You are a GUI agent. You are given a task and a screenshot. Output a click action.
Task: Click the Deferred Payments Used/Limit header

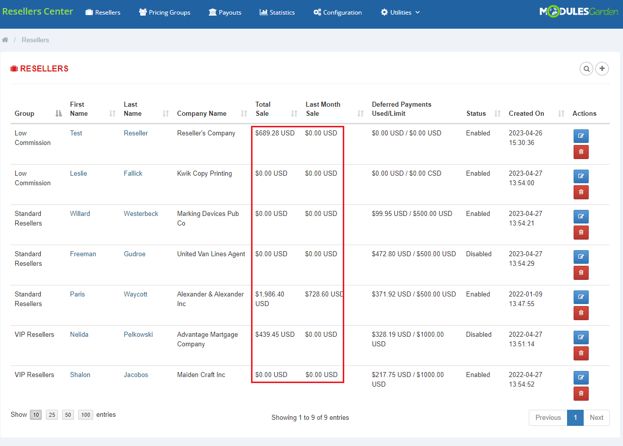click(402, 109)
